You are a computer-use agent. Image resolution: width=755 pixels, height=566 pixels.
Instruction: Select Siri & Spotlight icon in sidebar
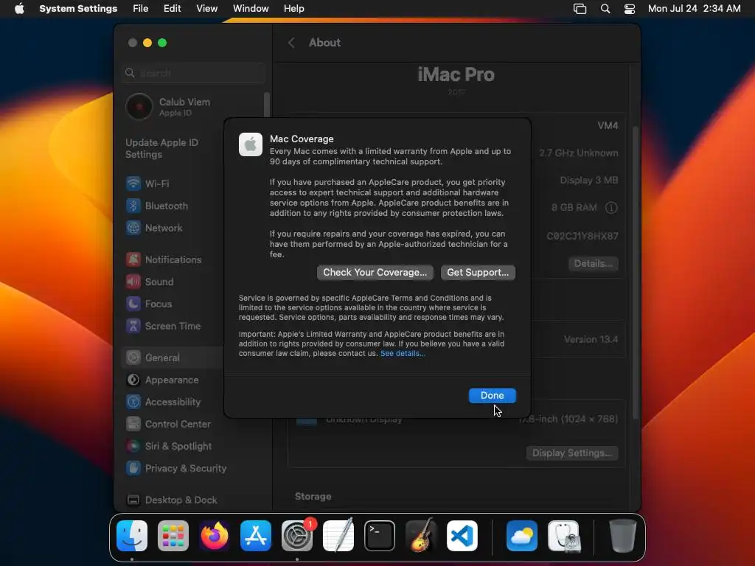(133, 446)
